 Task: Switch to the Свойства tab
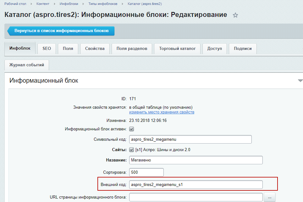click(95, 49)
